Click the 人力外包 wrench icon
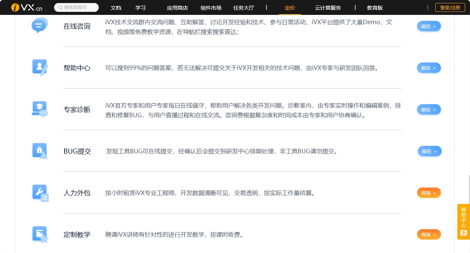Viewport: 470px width, 253px height. [x=40, y=193]
